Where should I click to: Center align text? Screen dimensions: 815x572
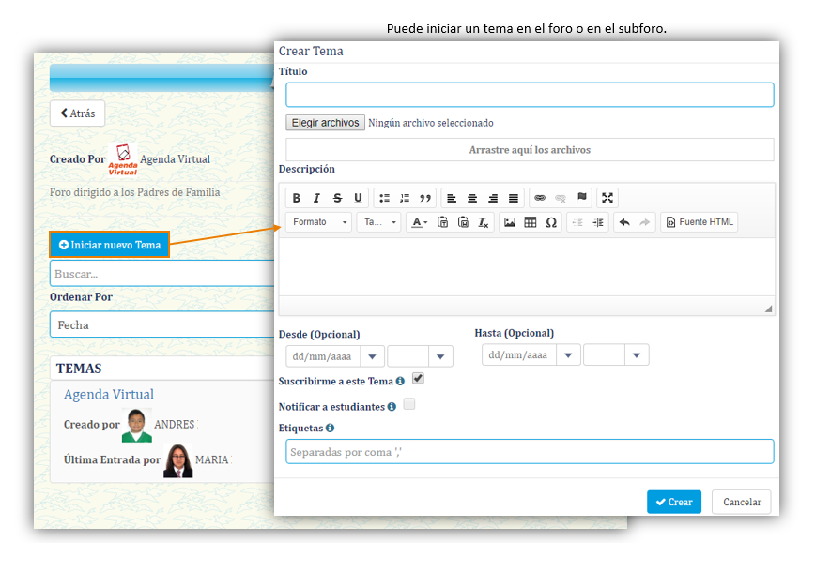pyautogui.click(x=472, y=198)
